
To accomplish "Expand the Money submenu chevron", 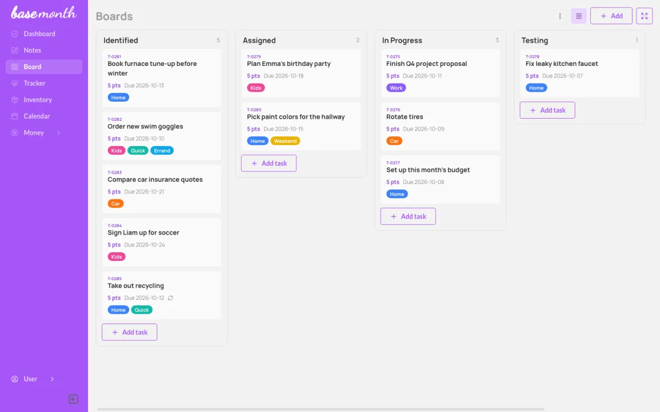I will 59,132.
